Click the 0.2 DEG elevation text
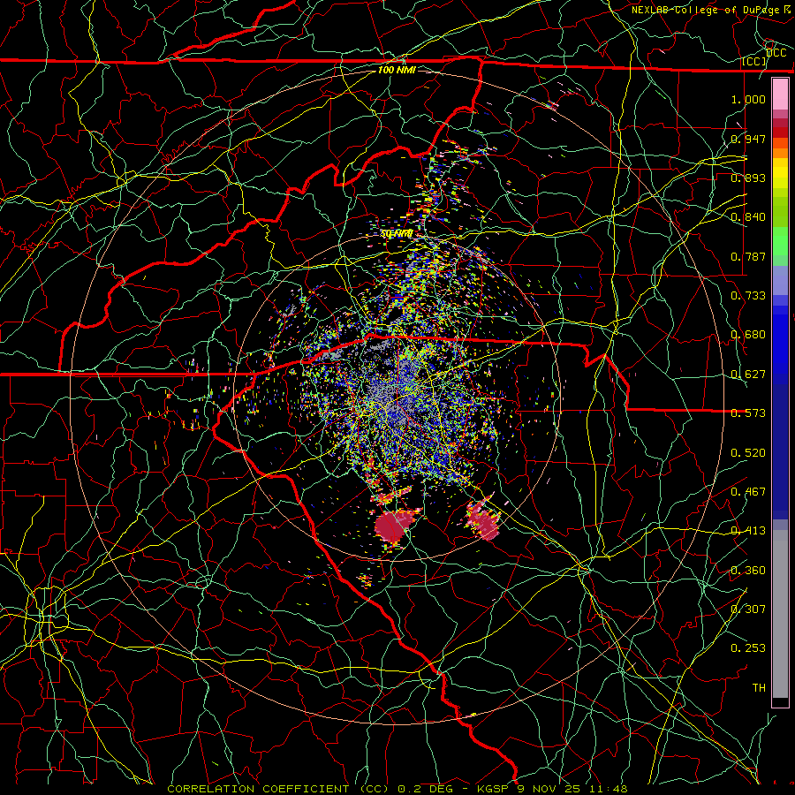 426,789
